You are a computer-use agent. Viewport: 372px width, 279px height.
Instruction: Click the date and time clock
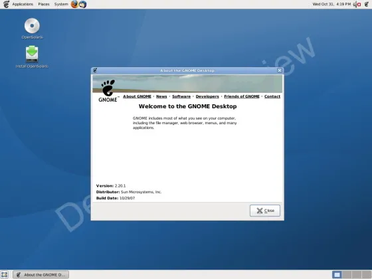click(331, 4)
